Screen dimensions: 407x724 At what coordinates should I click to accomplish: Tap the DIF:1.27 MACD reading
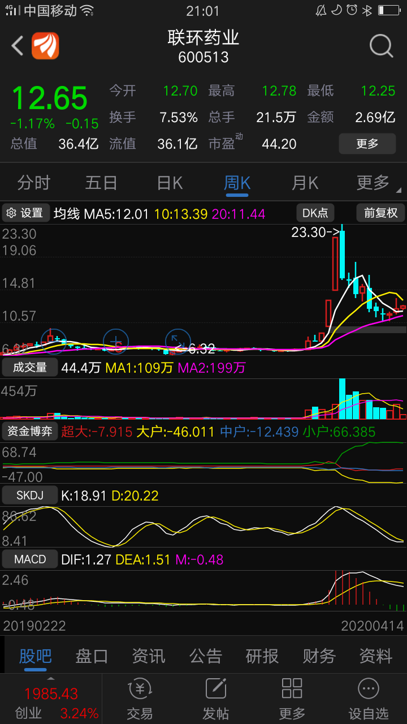click(86, 560)
